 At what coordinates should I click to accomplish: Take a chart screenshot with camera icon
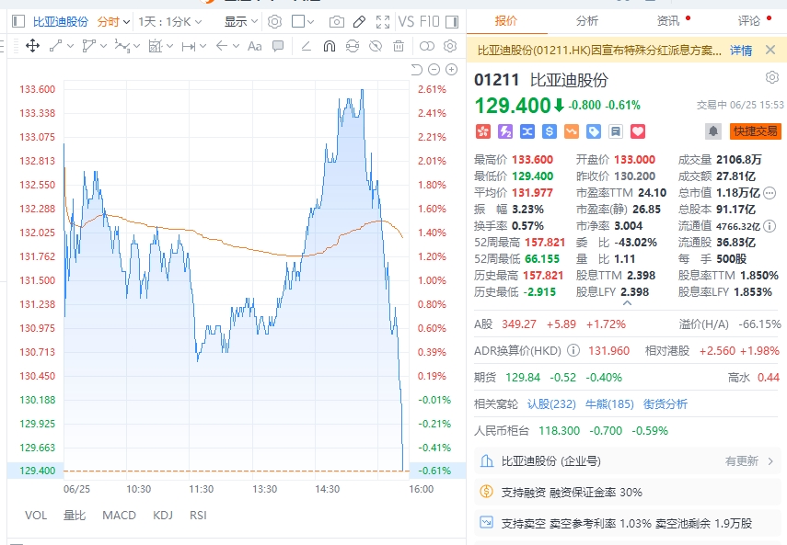click(337, 21)
